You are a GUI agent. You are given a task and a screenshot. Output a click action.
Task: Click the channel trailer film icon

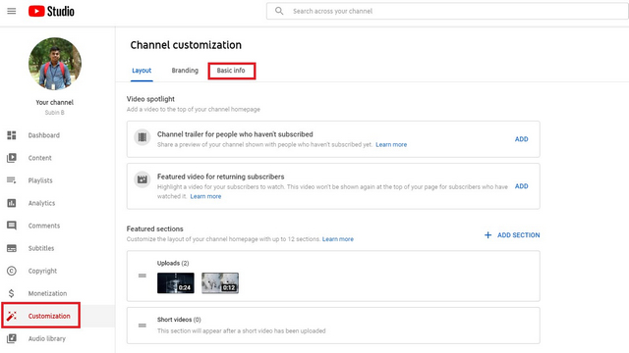(142, 137)
